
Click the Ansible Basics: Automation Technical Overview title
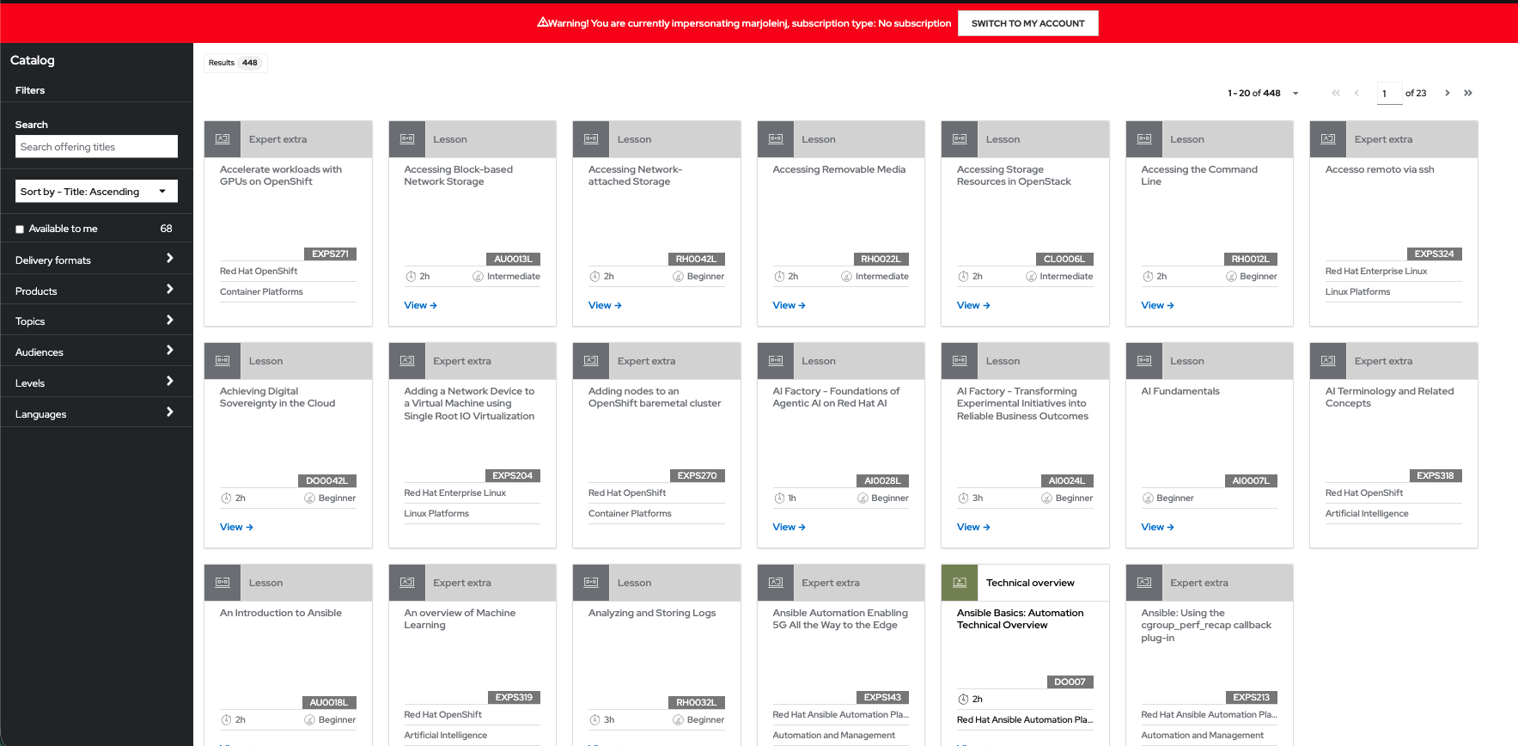[1020, 619]
